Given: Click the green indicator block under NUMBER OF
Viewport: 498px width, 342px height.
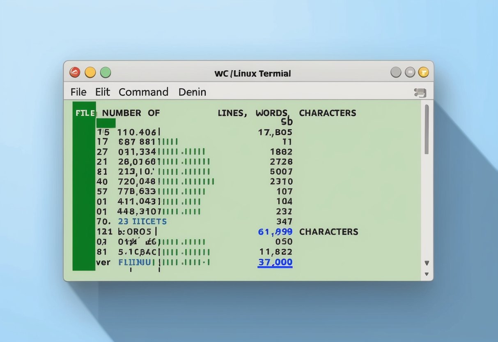Looking at the screenshot, I should pos(107,122).
